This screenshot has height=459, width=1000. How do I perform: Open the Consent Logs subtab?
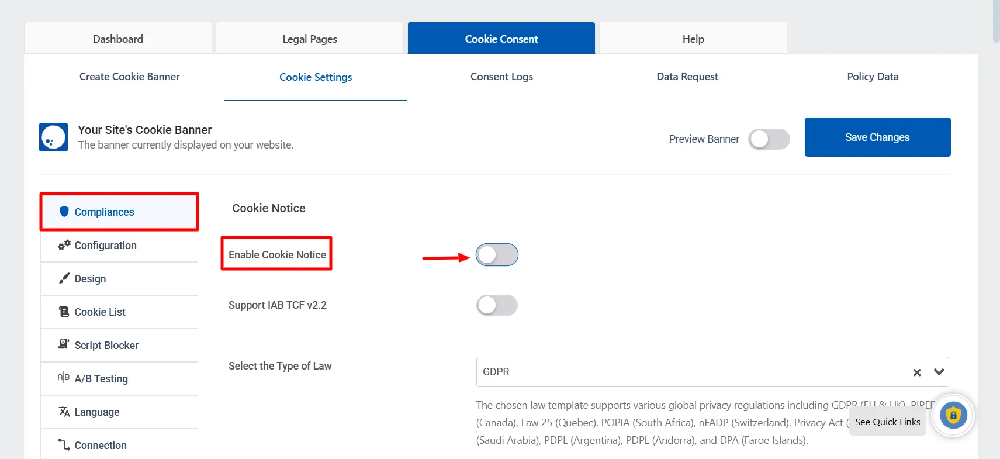coord(501,77)
